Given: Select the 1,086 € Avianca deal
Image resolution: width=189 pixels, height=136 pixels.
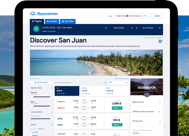Looking at the screenshot, I should 117,108.
